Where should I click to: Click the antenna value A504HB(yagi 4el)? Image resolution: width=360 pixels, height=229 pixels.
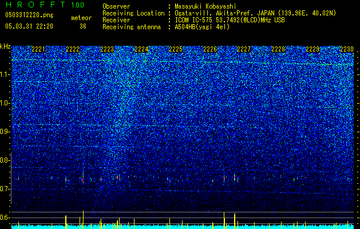[x=202, y=27]
